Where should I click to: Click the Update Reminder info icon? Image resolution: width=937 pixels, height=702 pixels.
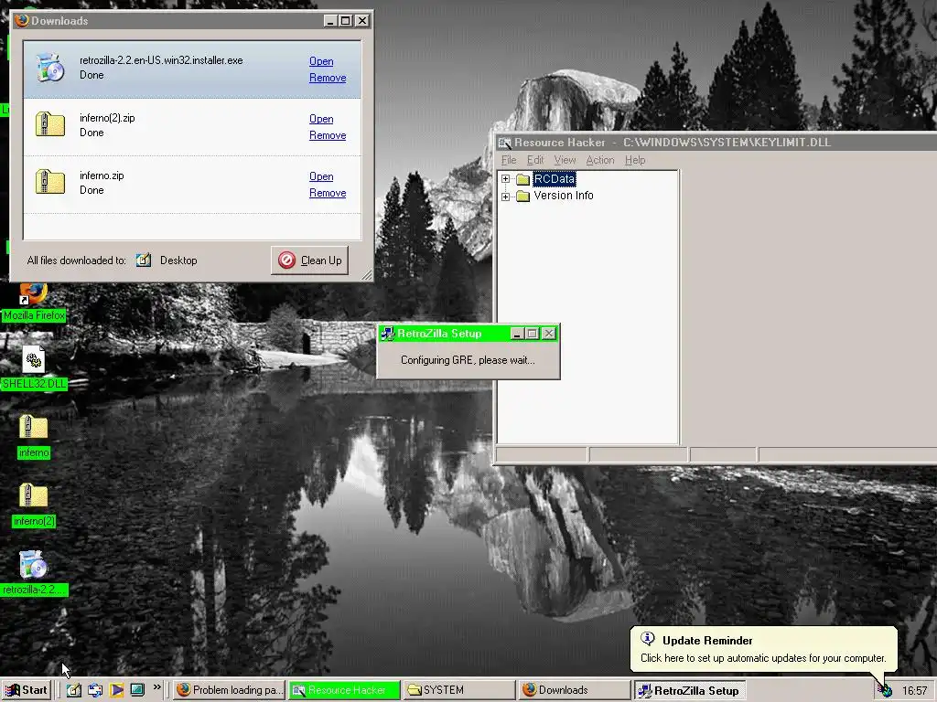click(648, 639)
